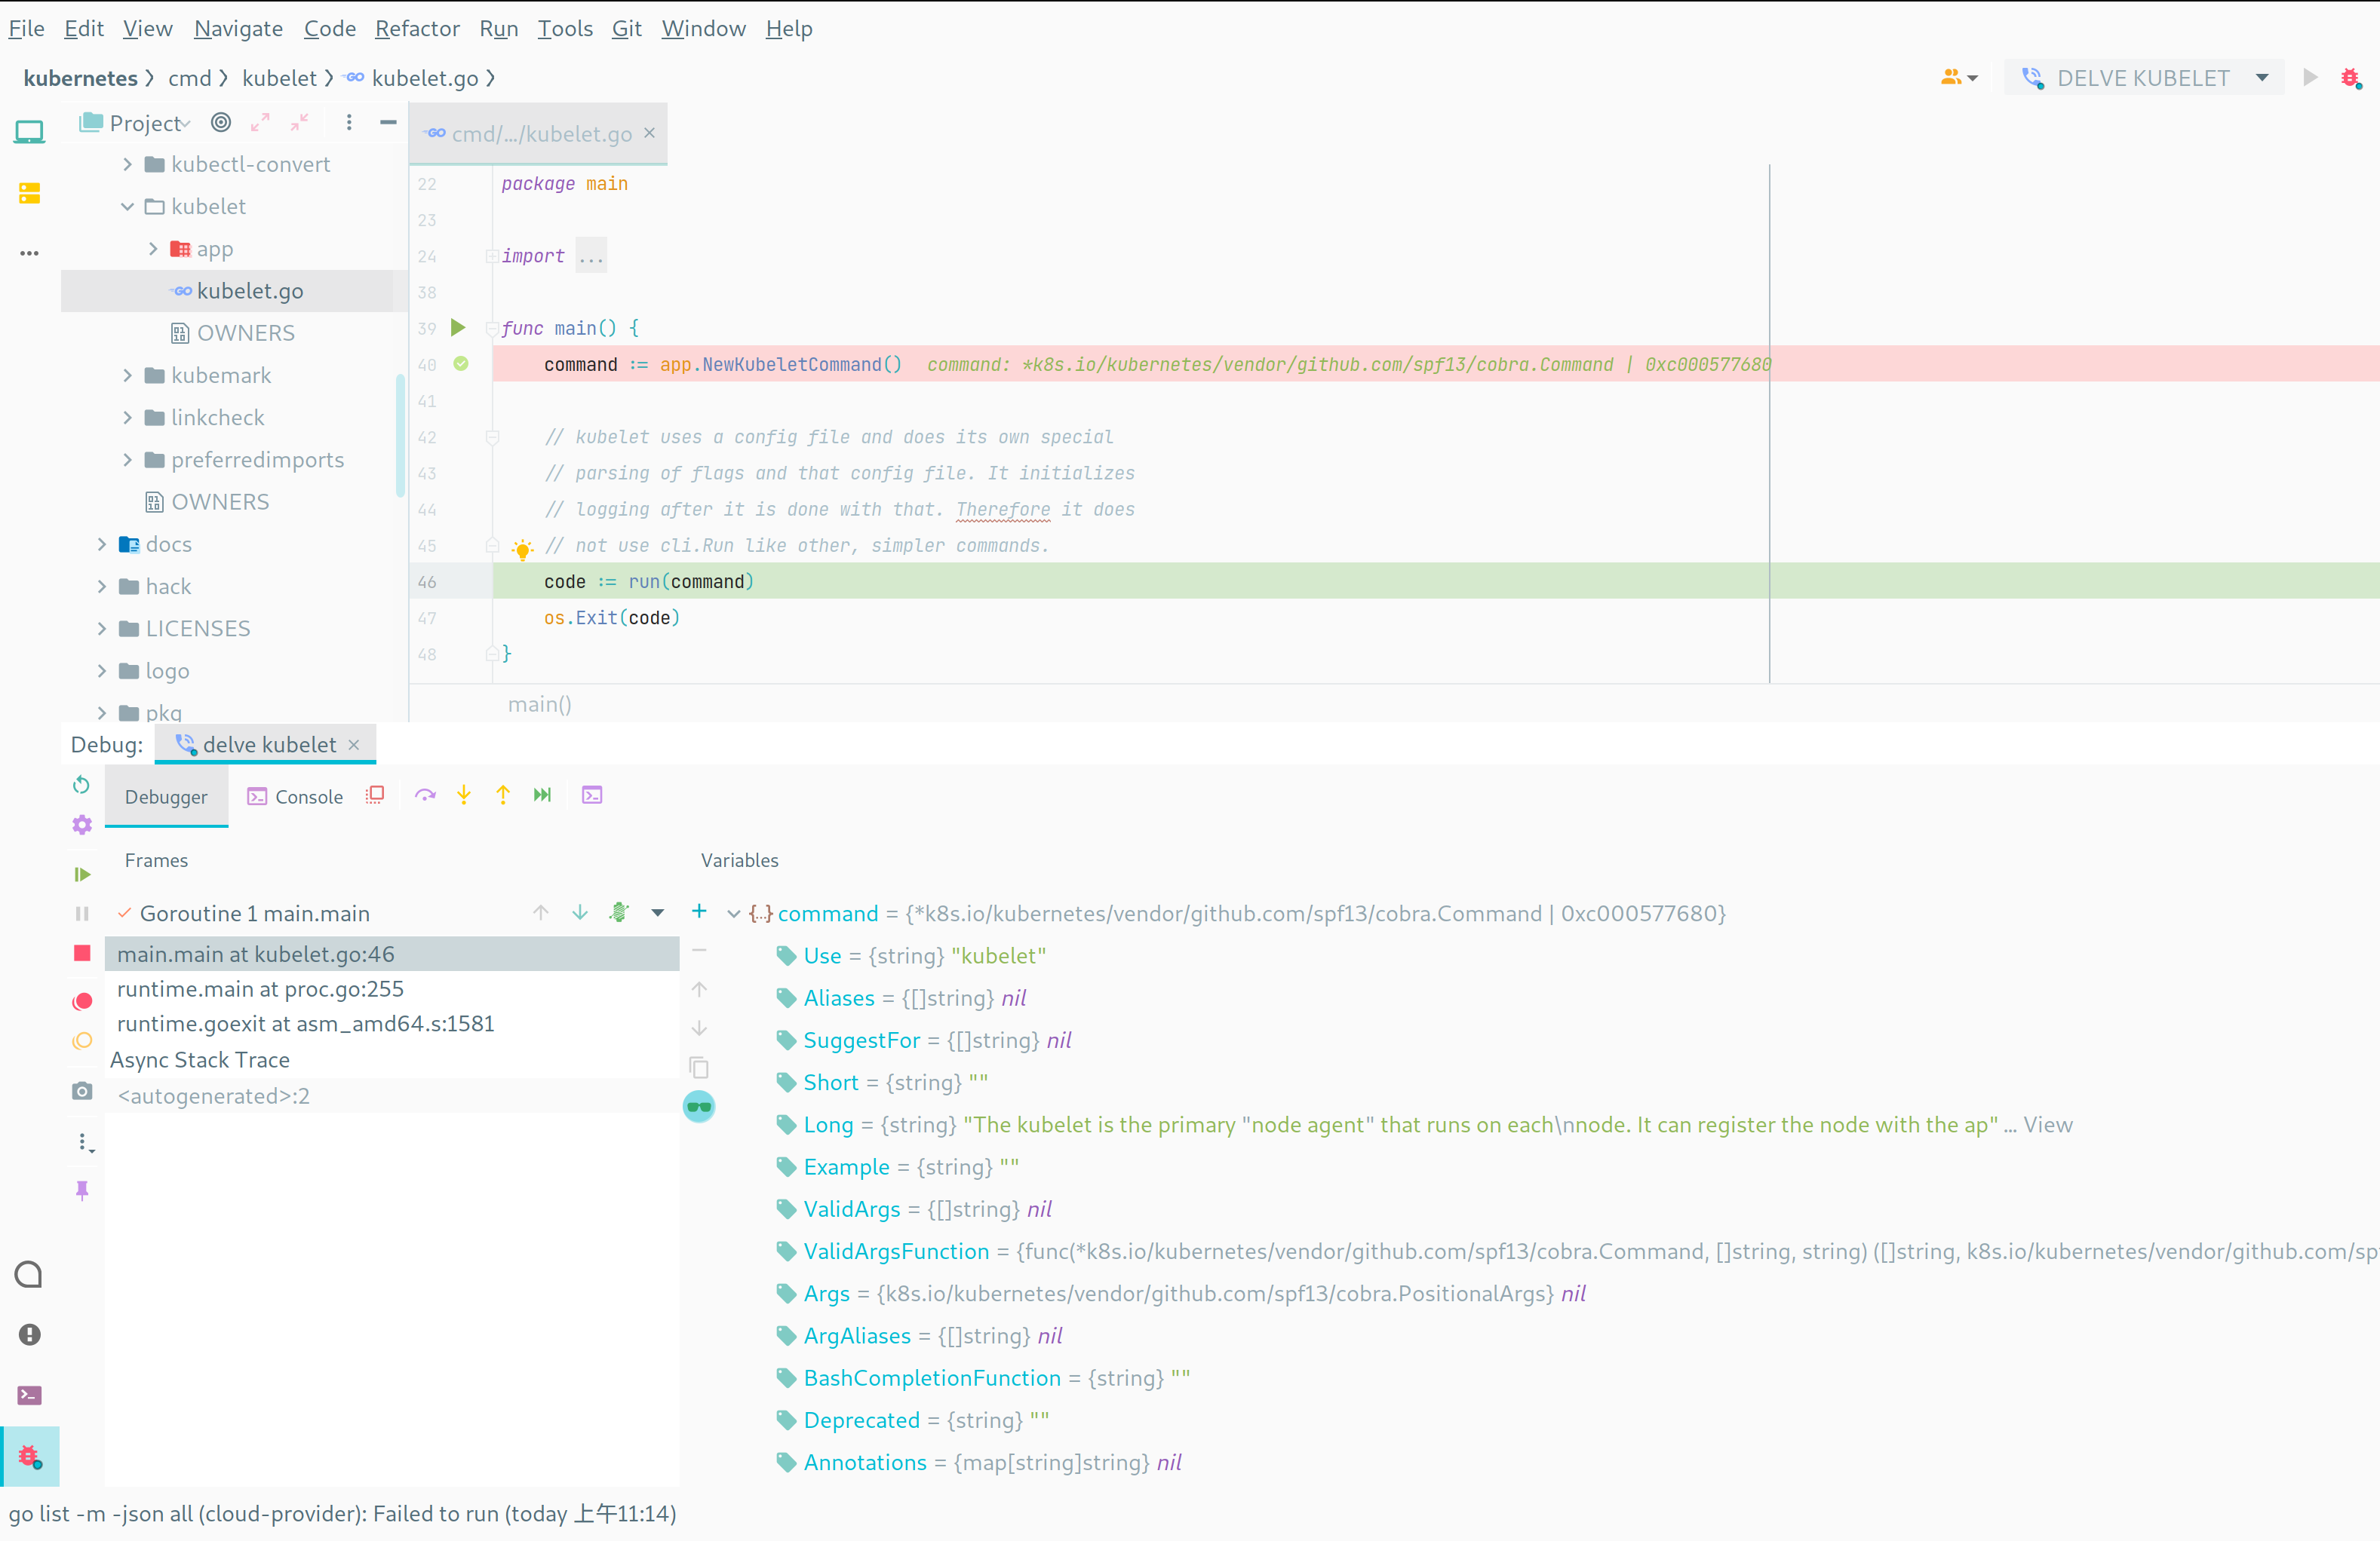Collapse the command variable node

[733, 914]
